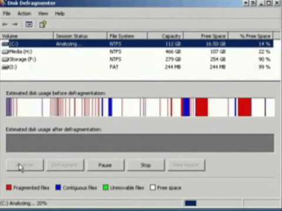The height and width of the screenshot is (211, 282).
Task: Open the Action menu
Action: tap(24, 13)
